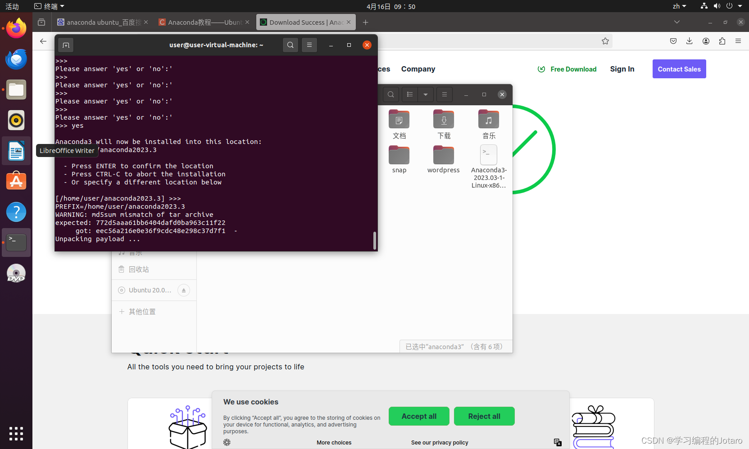Switch file manager to list view

409,94
